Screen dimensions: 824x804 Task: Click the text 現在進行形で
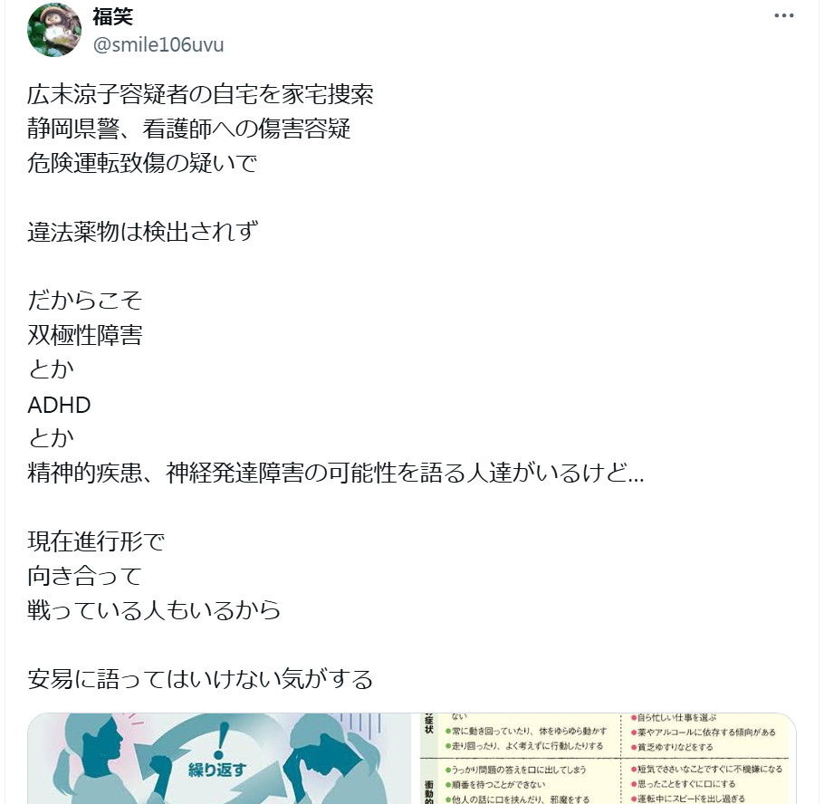(96, 541)
